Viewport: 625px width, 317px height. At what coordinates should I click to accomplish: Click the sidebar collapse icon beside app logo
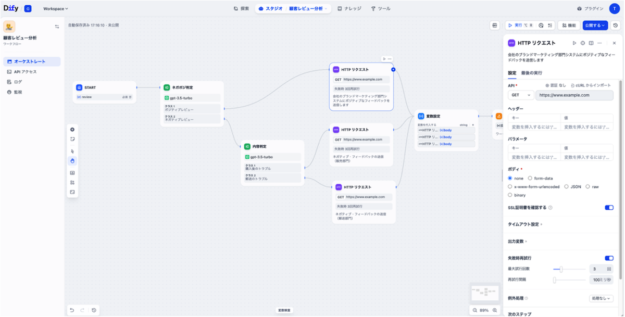pyautogui.click(x=57, y=27)
